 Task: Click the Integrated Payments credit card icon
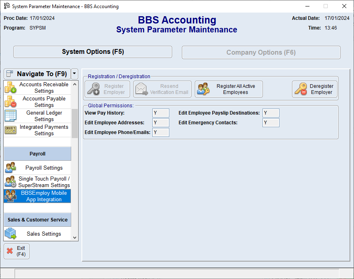tap(10, 130)
